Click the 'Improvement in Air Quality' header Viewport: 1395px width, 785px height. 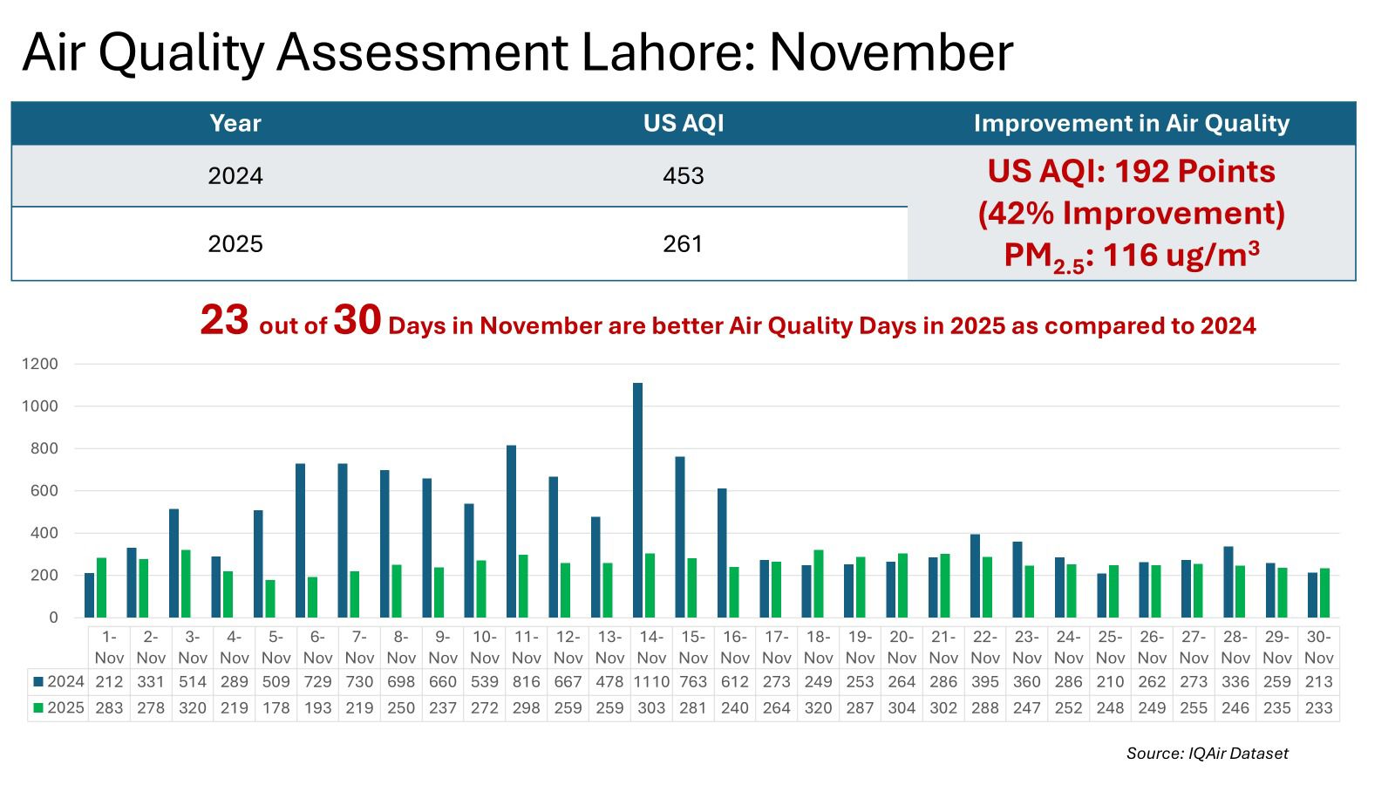click(1131, 124)
